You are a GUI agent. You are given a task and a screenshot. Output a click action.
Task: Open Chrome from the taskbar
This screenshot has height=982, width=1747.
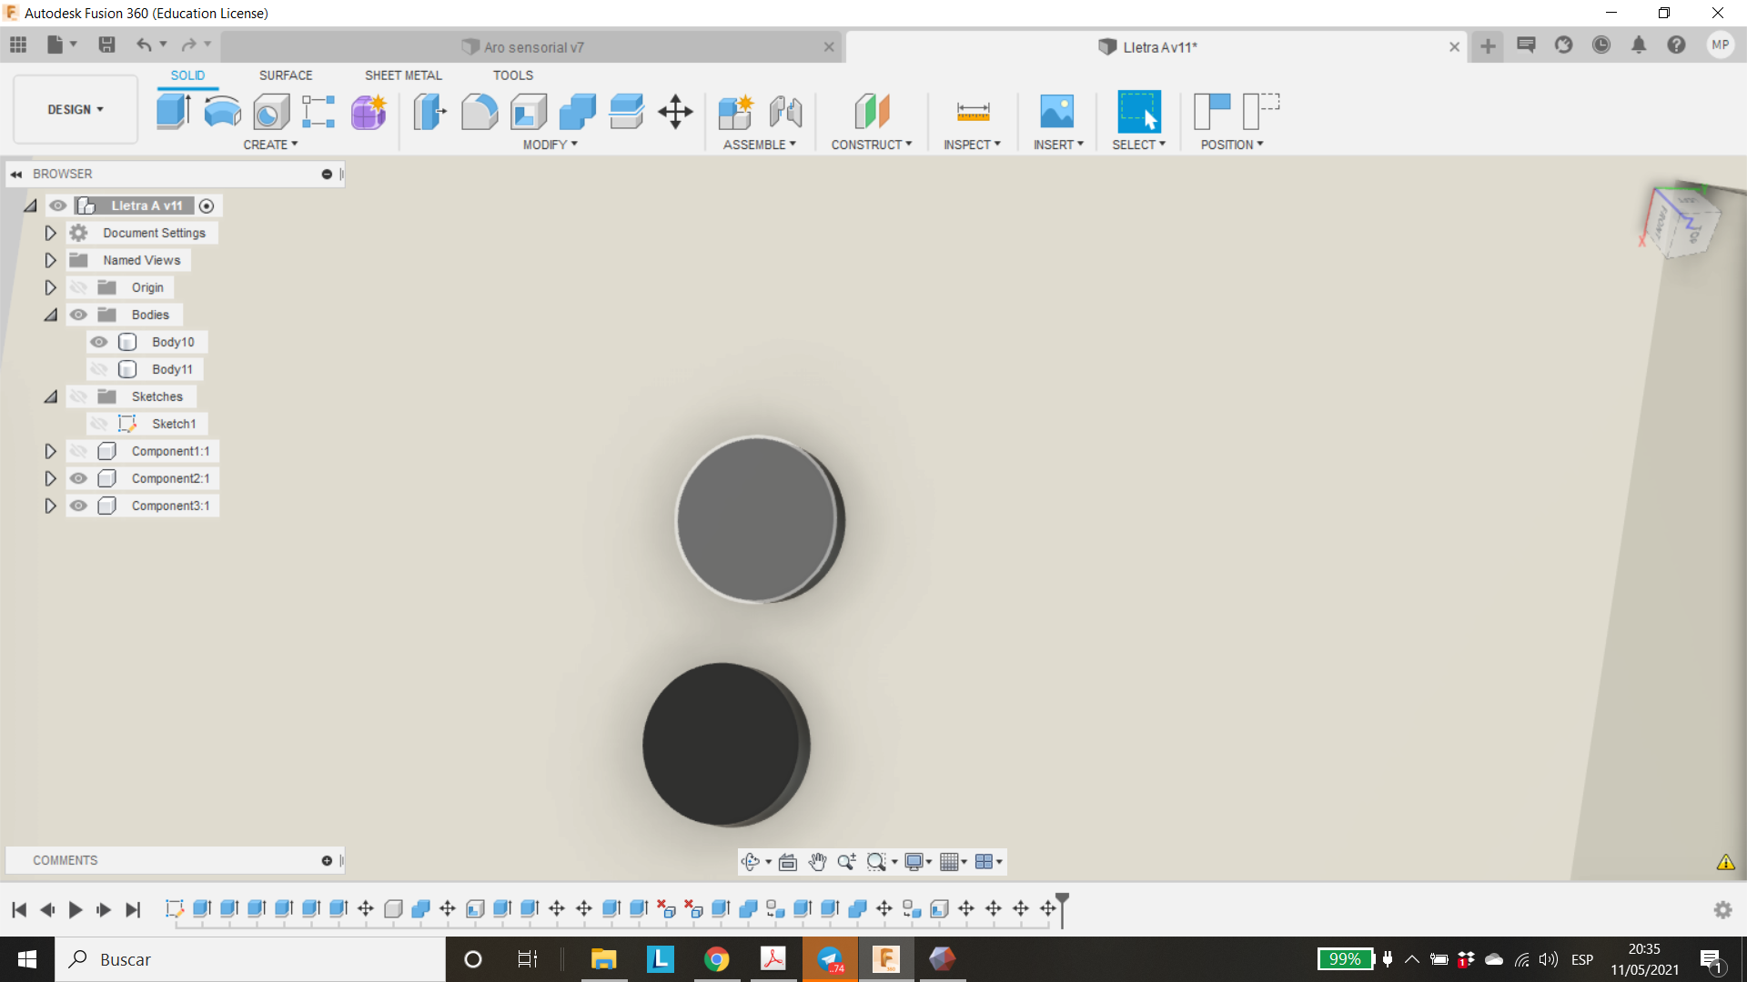coord(716,959)
